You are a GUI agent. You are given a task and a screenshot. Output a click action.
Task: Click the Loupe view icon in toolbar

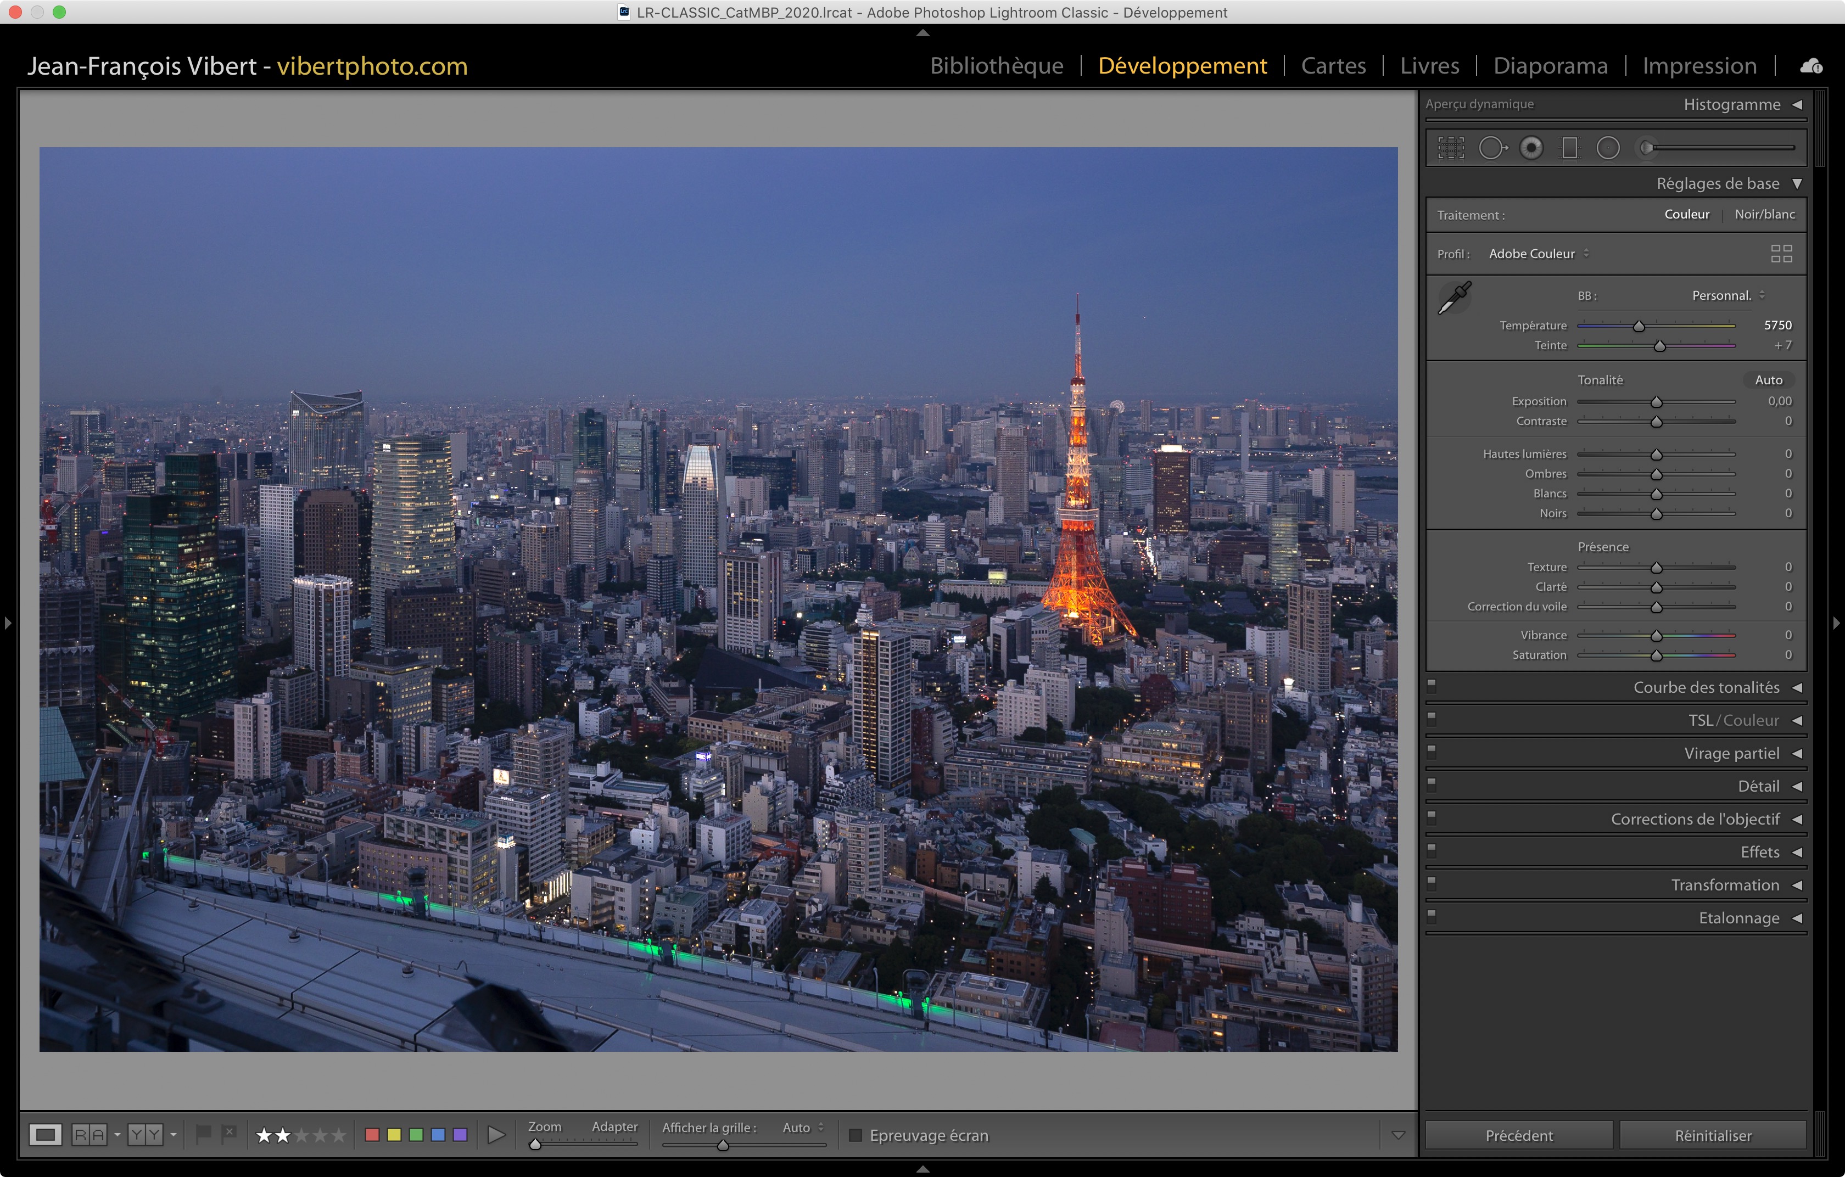(45, 1135)
